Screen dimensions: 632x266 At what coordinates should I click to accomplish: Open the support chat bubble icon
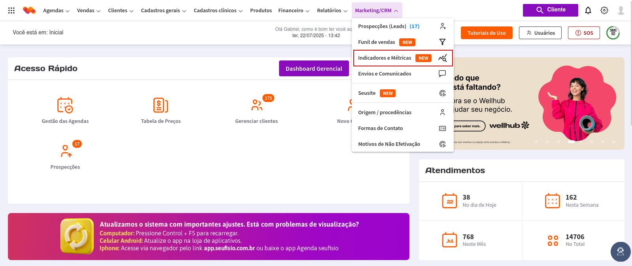click(620, 252)
